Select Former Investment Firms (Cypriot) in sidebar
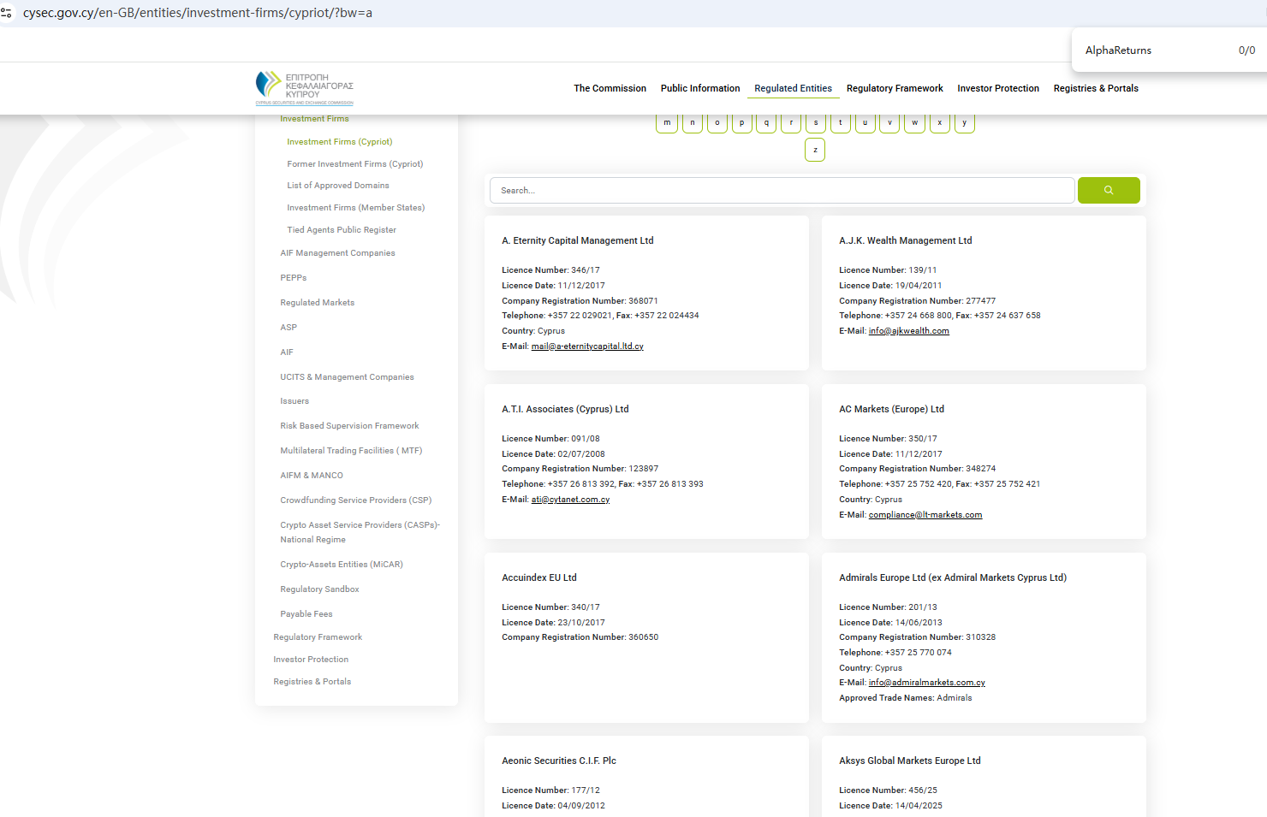Image resolution: width=1267 pixels, height=817 pixels. 354,164
